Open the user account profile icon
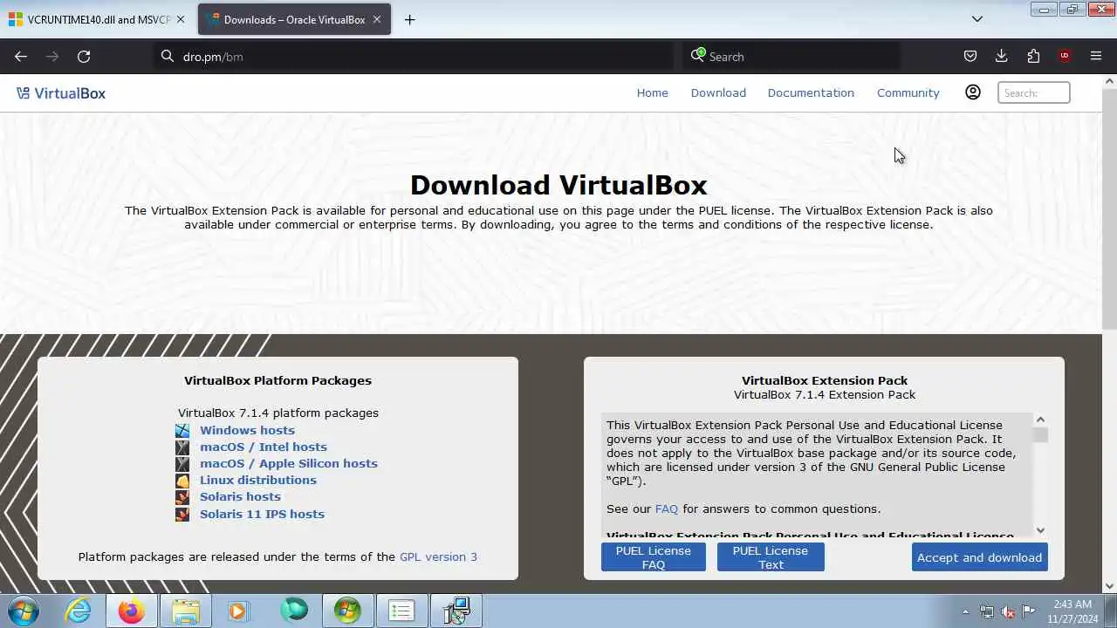This screenshot has width=1117, height=628. 972,92
